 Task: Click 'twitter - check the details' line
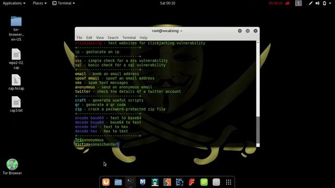pyautogui.click(x=128, y=91)
